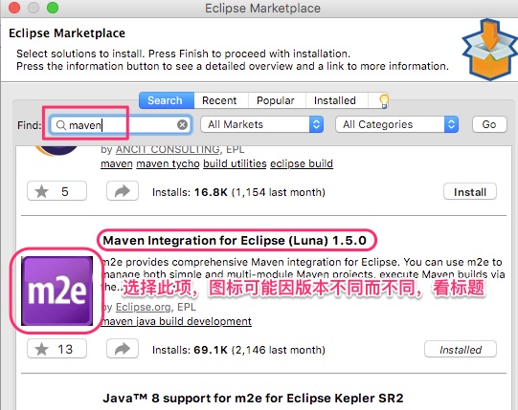Open the Popular tab
This screenshot has height=410, width=518.
click(x=276, y=100)
